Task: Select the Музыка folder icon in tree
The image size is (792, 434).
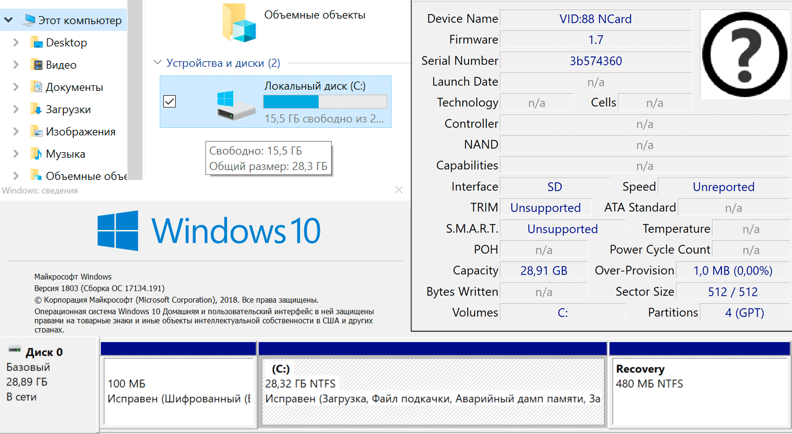Action: pyautogui.click(x=37, y=154)
